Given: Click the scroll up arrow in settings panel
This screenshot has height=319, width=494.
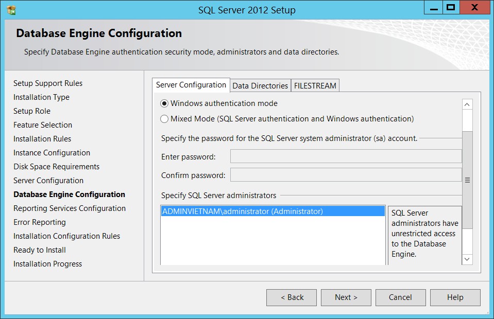Looking at the screenshot, I should [467, 104].
